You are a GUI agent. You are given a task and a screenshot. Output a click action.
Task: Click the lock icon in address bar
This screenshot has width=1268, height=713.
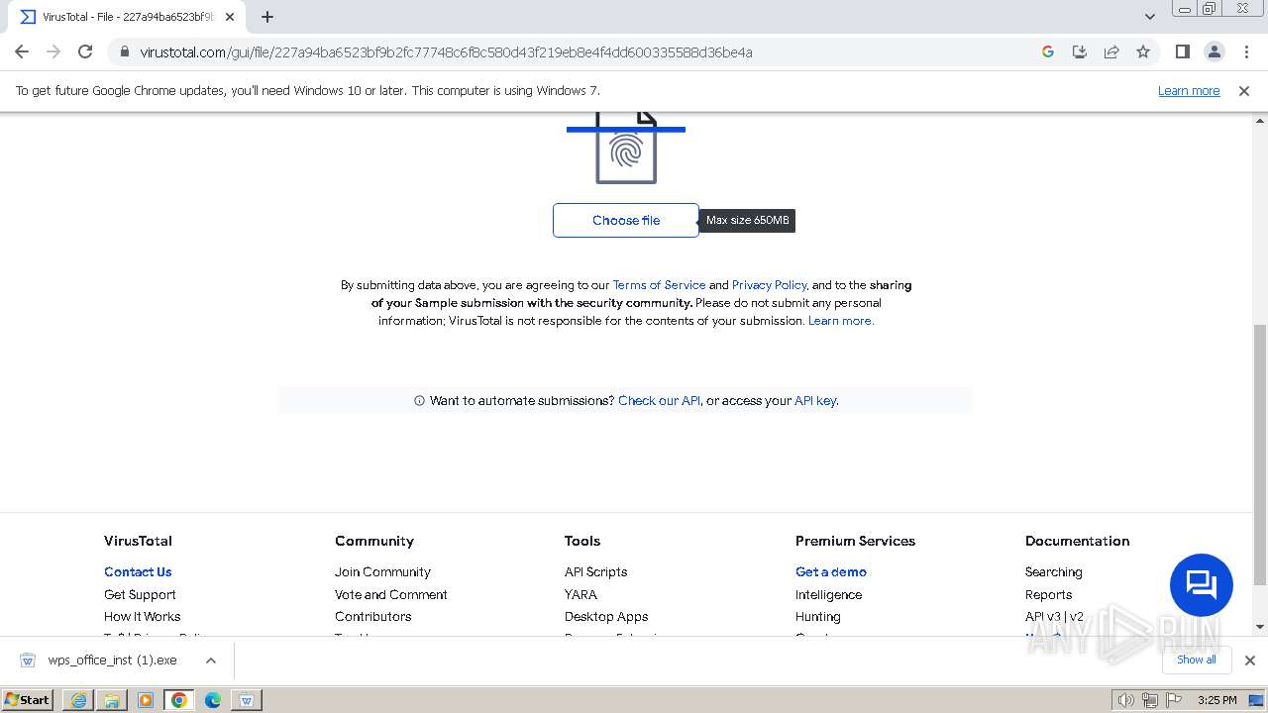click(125, 51)
